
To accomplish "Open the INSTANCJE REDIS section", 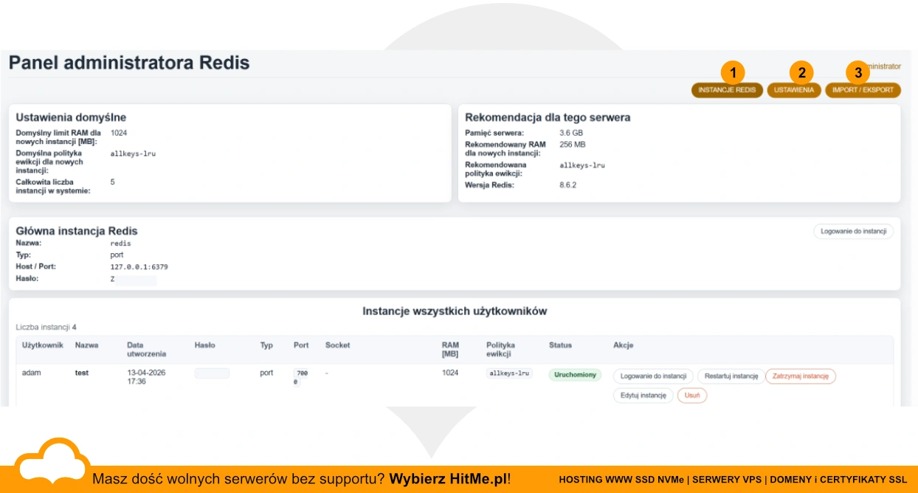I will pyautogui.click(x=727, y=90).
